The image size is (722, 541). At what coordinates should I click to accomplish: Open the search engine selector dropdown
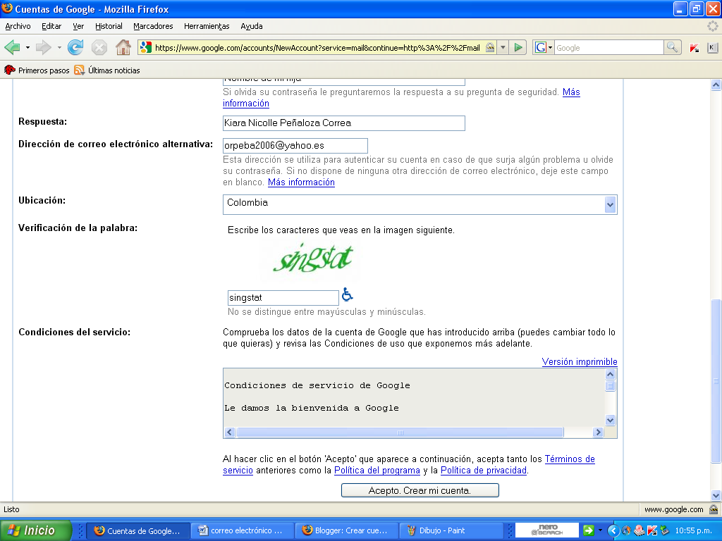coord(544,48)
